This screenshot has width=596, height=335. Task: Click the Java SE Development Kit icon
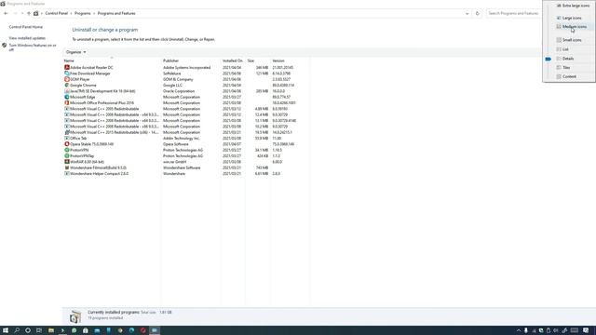point(67,91)
